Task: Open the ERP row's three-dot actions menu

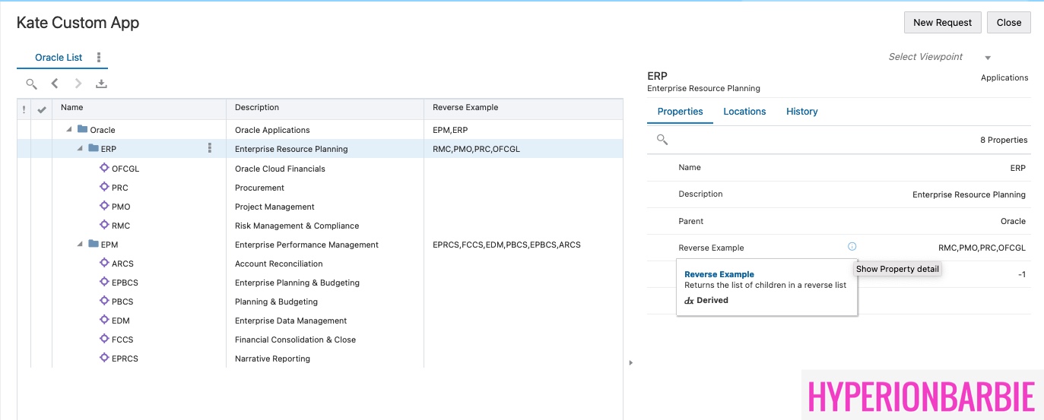Action: click(210, 149)
